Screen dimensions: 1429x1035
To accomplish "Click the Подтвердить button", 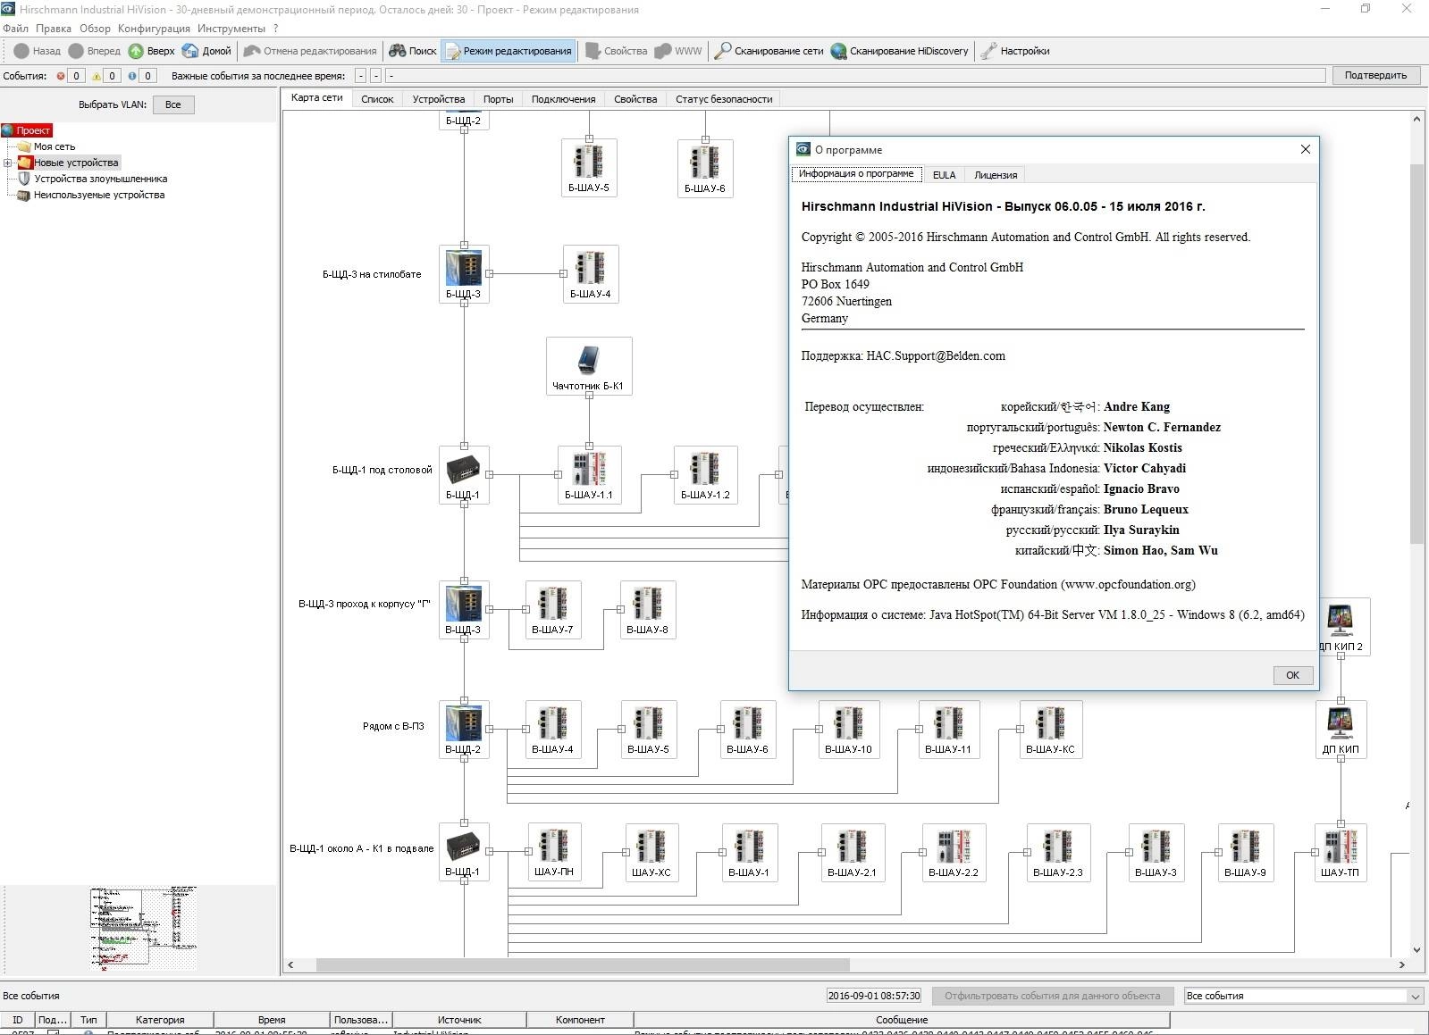I will (1375, 75).
